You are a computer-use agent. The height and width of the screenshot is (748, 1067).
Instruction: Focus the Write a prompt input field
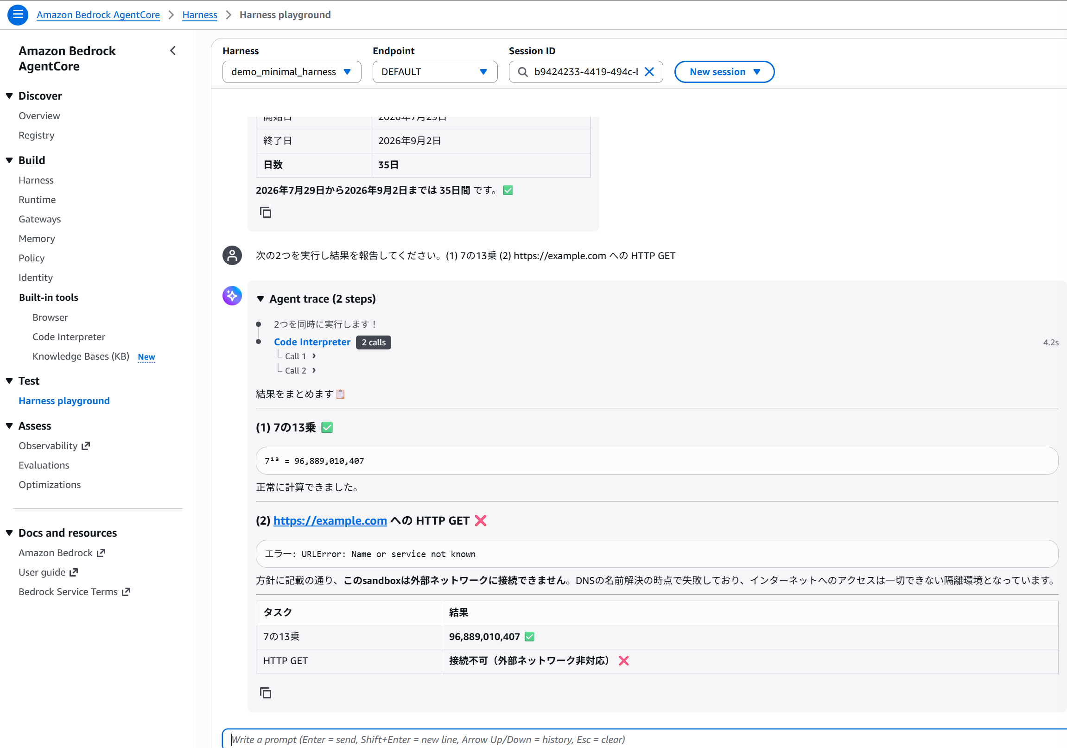(x=644, y=739)
